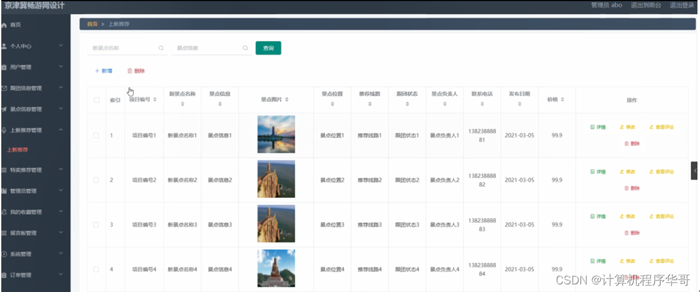Sort by 景点信息 column arrows
This screenshot has width=700, height=292.
coord(219,104)
